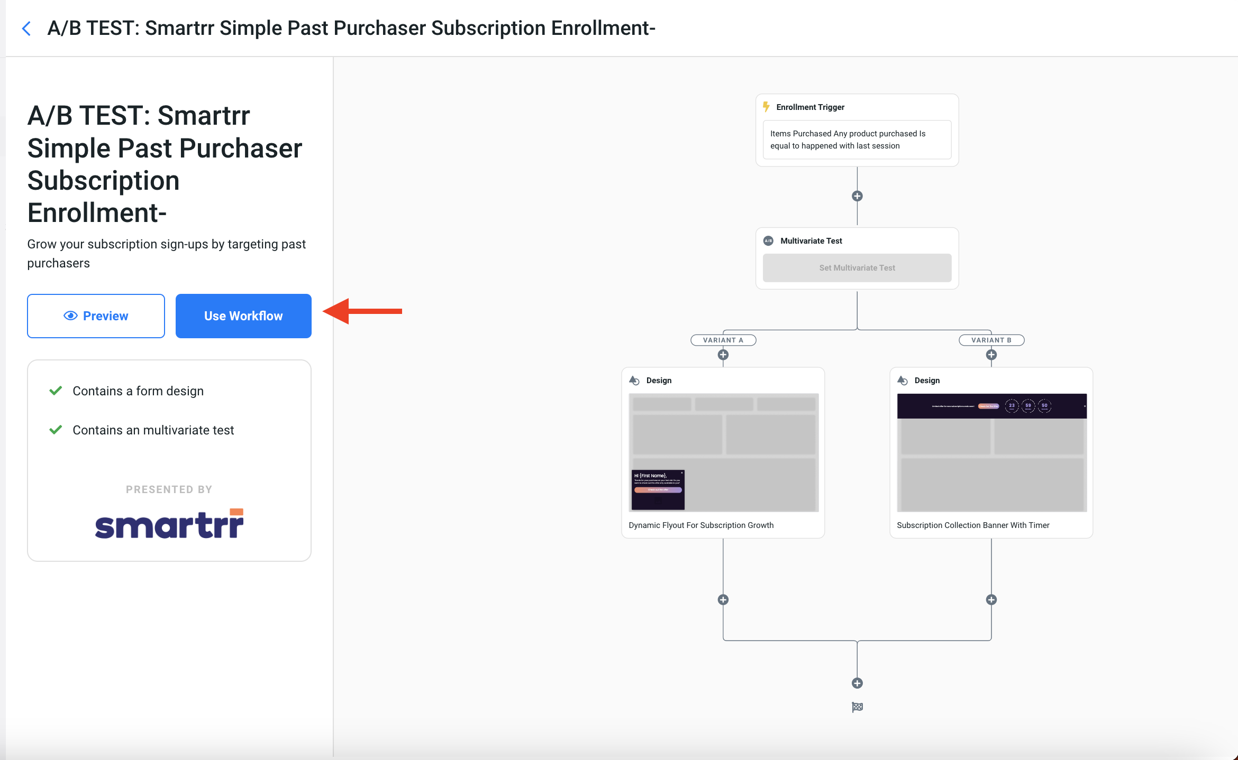Image resolution: width=1238 pixels, height=760 pixels.
Task: Click the Preview button with eye icon
Action: point(96,316)
